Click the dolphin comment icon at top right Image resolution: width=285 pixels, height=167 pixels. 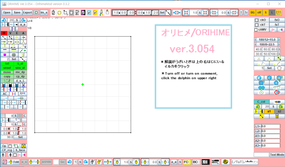(x=278, y=12)
